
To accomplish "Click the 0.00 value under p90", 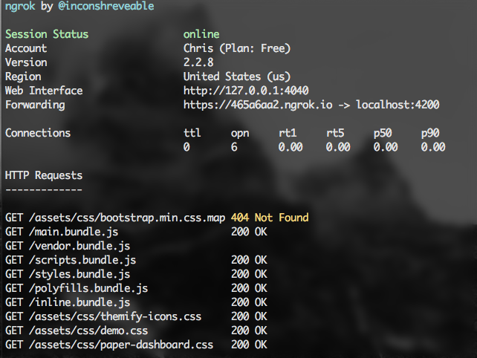I will pos(433,147).
